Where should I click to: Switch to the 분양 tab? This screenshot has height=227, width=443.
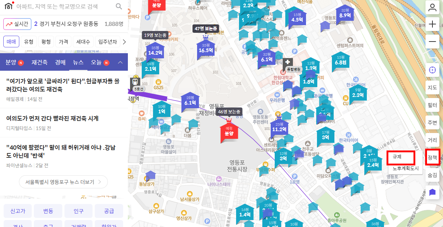15,62
